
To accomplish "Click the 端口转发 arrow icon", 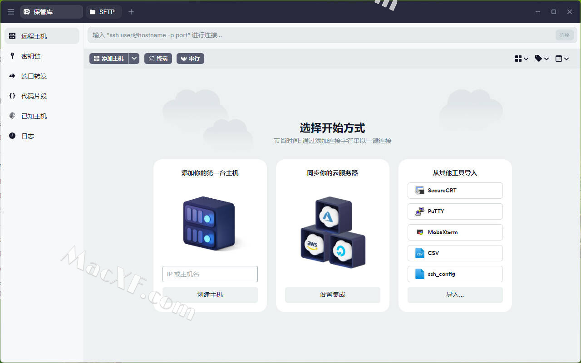I will pos(12,76).
